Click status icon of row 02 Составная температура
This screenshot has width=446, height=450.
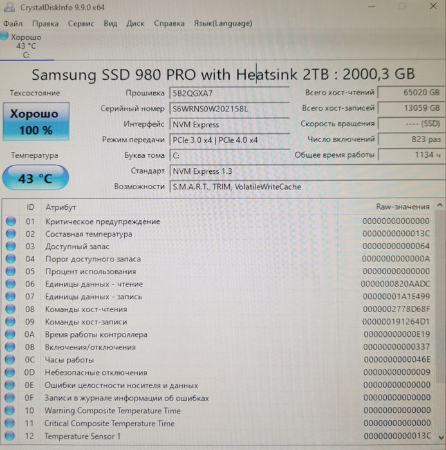[10, 234]
